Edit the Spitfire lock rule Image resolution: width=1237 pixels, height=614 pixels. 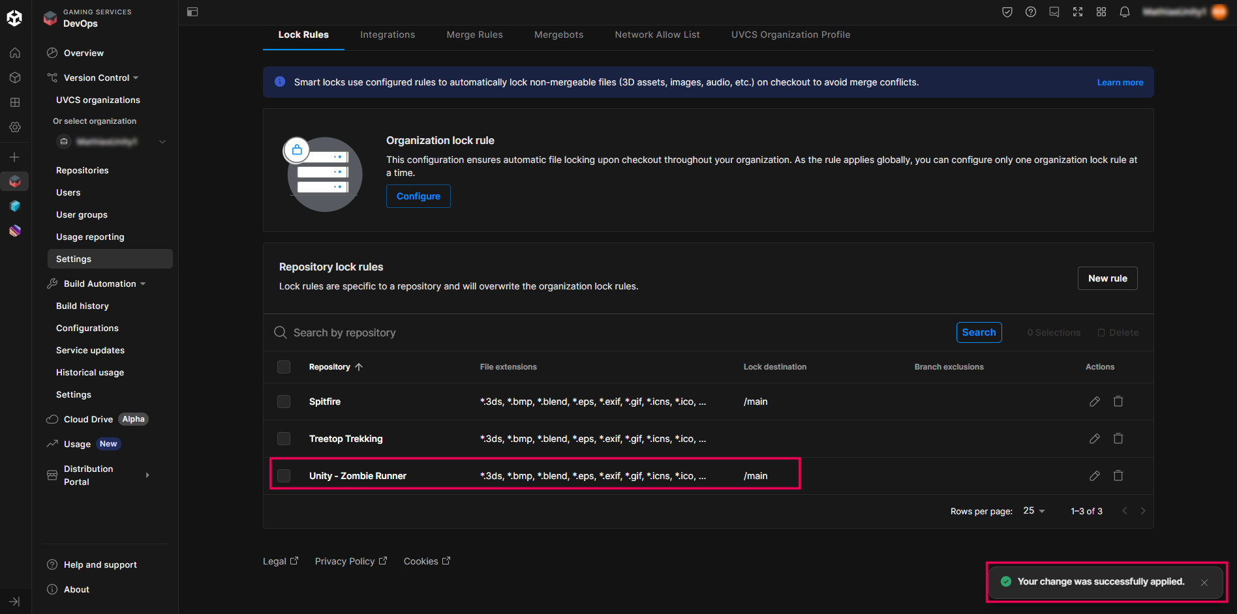coord(1094,402)
